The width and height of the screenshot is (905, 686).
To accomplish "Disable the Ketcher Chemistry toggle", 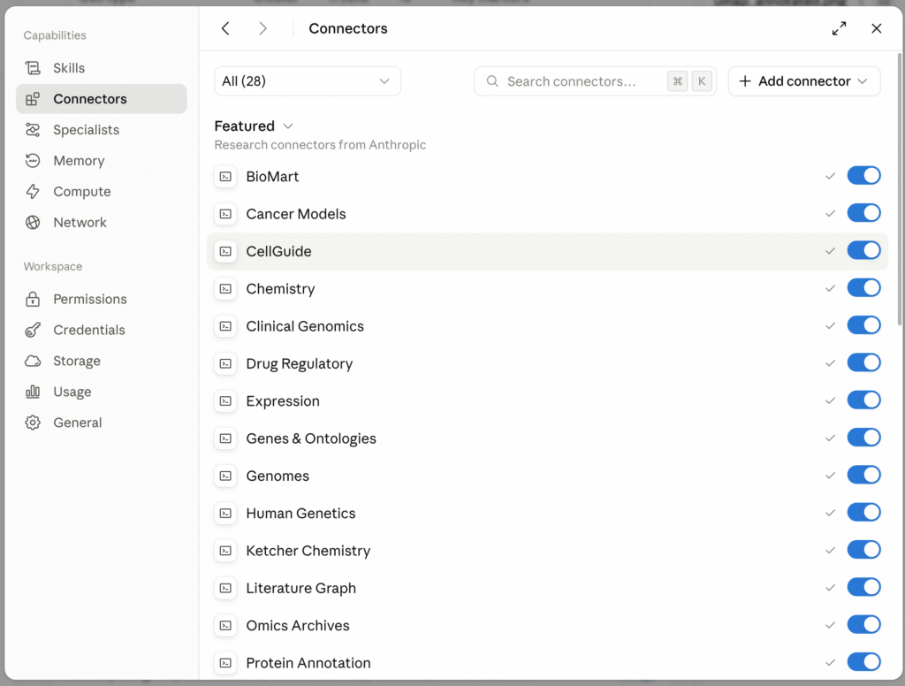I will 863,550.
